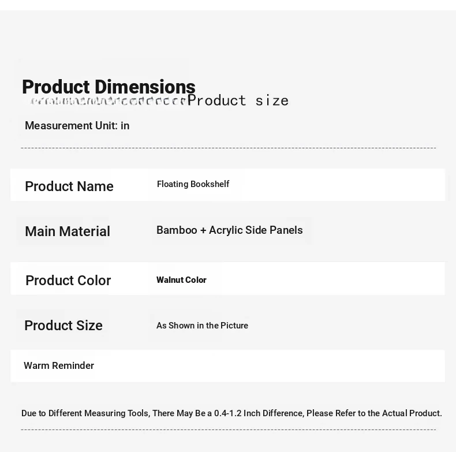The width and height of the screenshot is (456, 452).
Task: Click the upper dashed divider line
Action: point(229,148)
